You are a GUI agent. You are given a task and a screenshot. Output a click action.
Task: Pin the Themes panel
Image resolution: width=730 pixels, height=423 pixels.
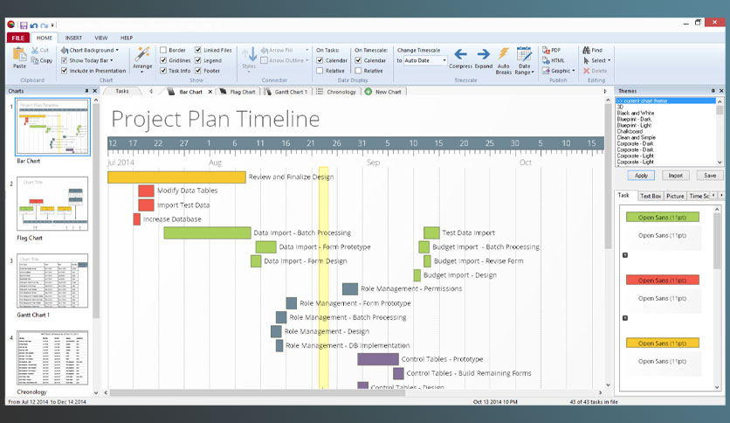point(713,91)
